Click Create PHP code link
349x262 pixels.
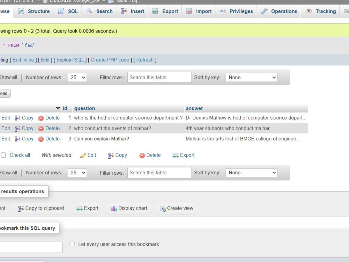pos(110,60)
